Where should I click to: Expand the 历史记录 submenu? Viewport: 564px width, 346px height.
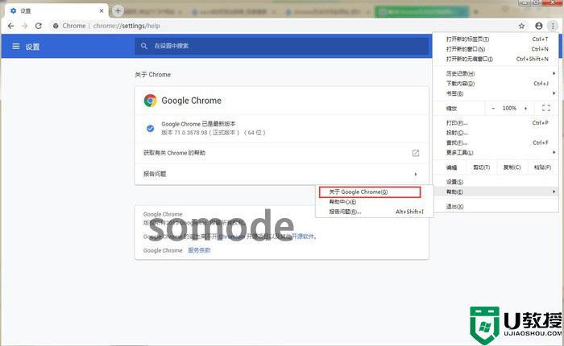pos(496,74)
